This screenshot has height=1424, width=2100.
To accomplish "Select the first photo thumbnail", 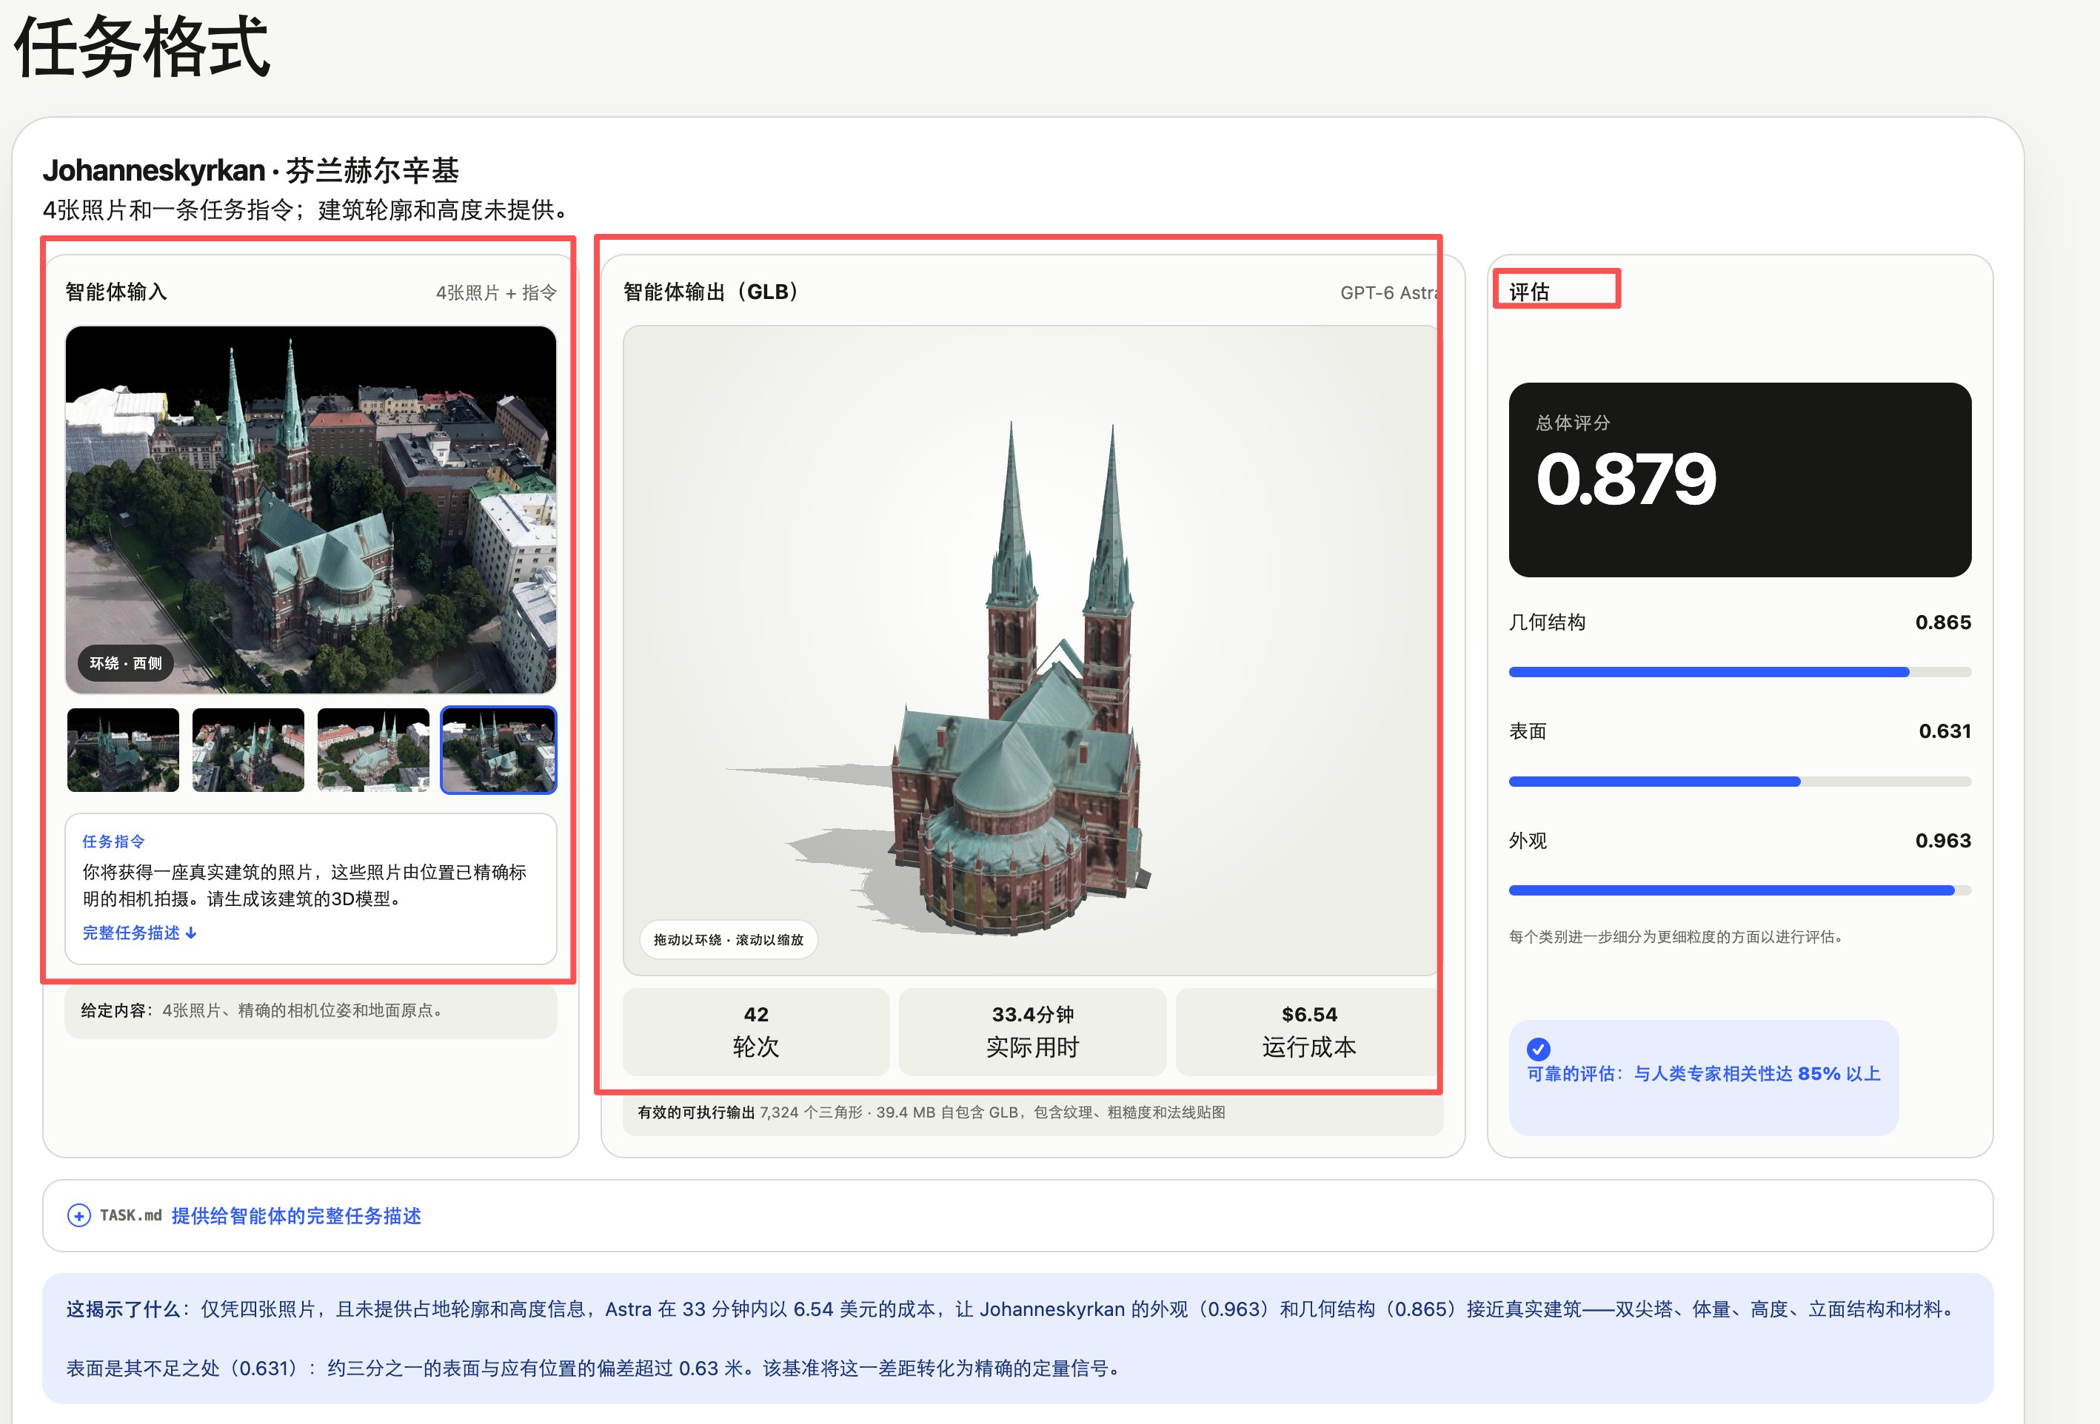I will pos(123,750).
